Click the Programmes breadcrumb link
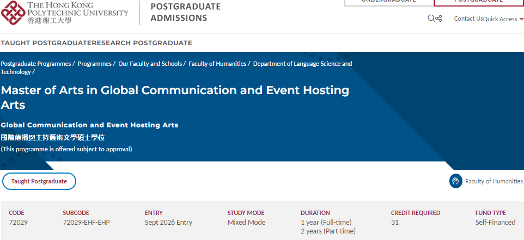524x240 pixels. point(95,64)
